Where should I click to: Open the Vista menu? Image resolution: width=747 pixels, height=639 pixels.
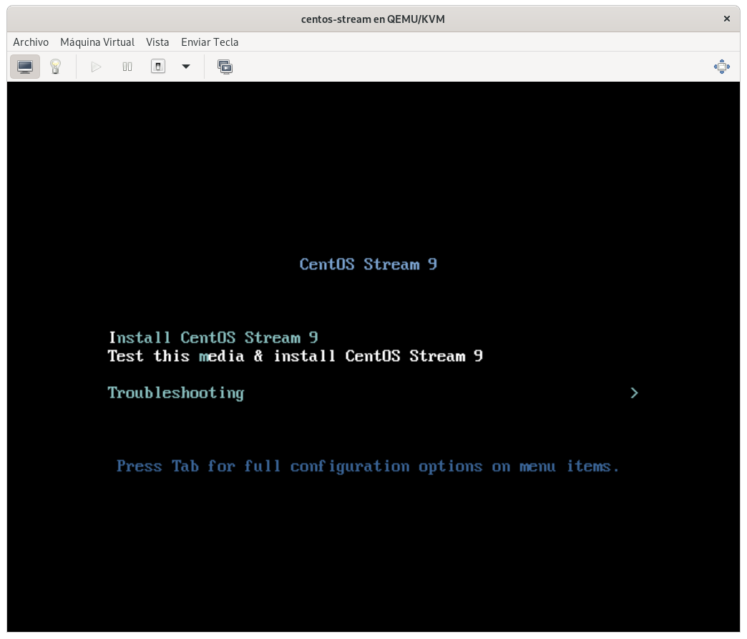click(x=157, y=42)
